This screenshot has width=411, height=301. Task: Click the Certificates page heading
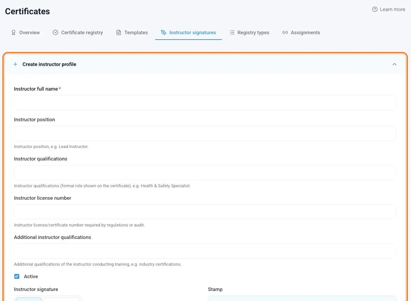[27, 11]
